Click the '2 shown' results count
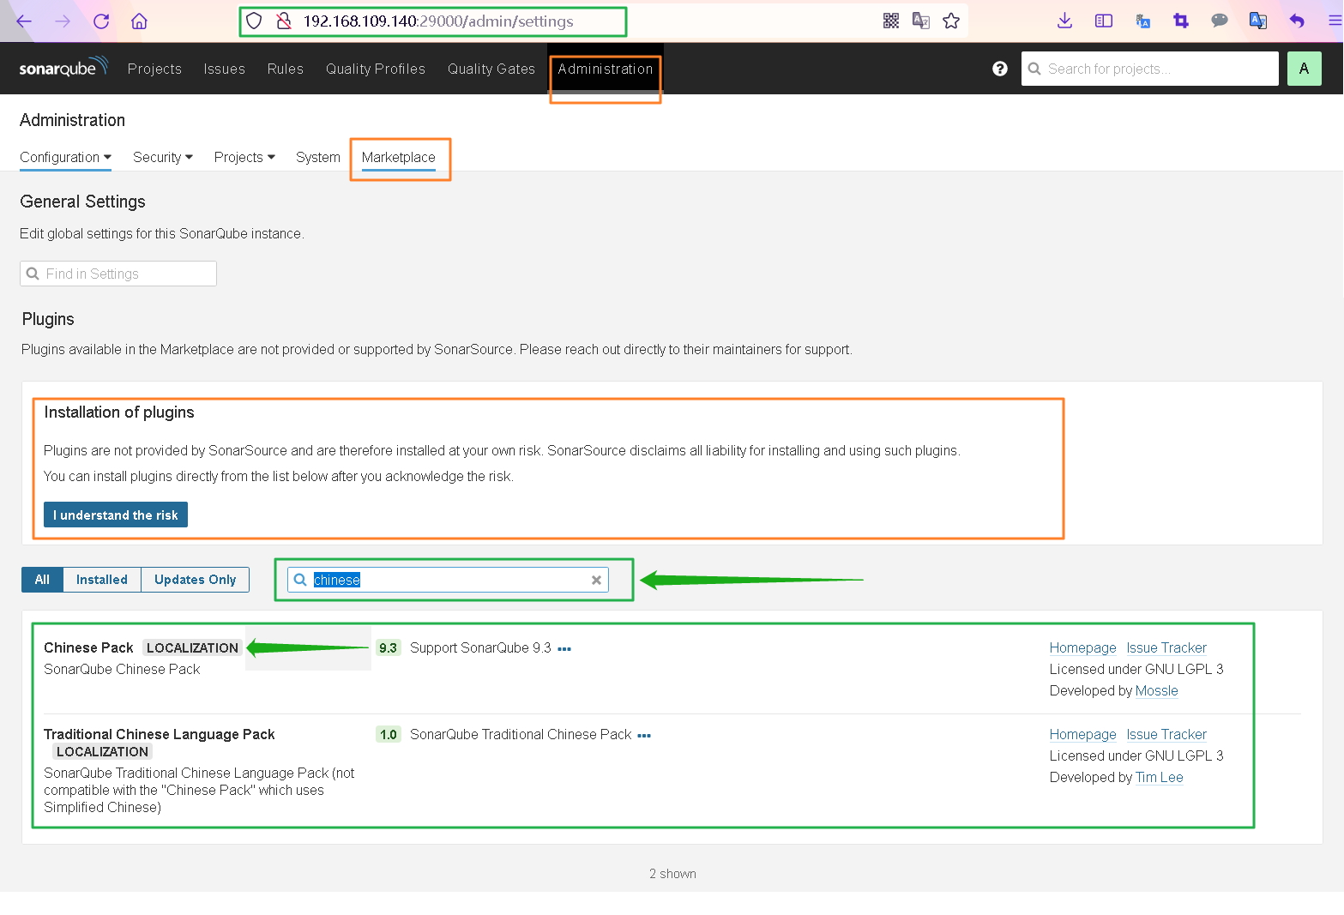Viewport: 1344px width, 915px height. (672, 874)
